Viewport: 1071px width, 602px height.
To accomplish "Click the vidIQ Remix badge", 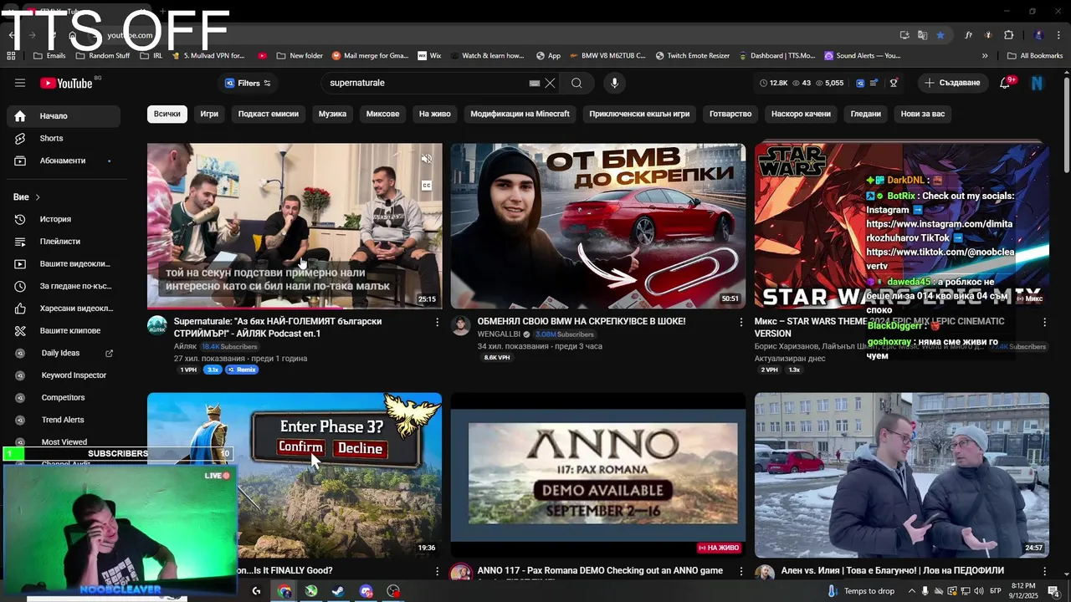I will (241, 370).
